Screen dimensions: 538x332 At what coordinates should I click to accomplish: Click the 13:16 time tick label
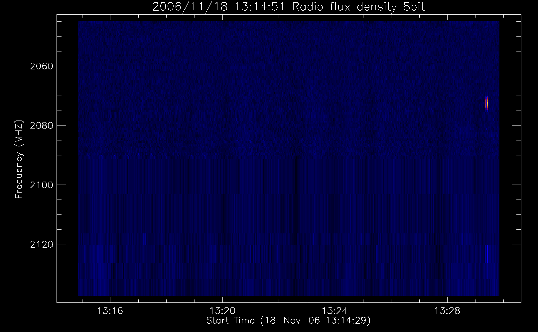[x=110, y=311]
